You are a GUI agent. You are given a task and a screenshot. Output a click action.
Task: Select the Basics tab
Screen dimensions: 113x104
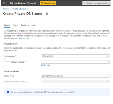(x=7, y=25)
